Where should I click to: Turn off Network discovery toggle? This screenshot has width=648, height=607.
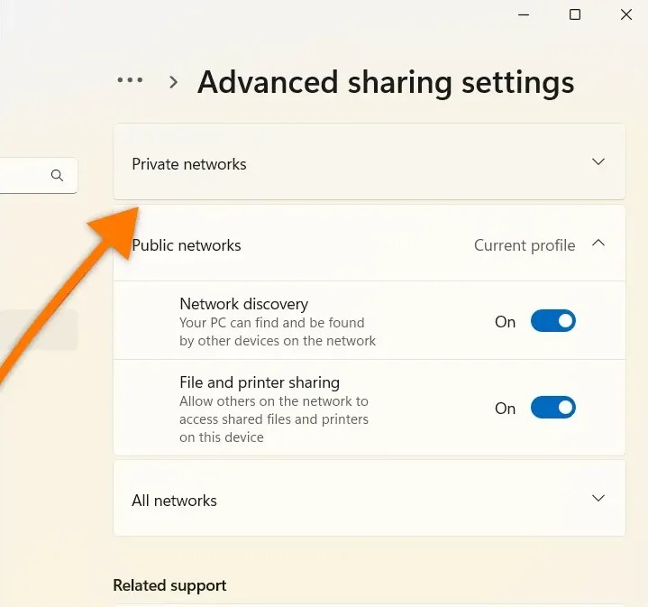pyautogui.click(x=553, y=321)
